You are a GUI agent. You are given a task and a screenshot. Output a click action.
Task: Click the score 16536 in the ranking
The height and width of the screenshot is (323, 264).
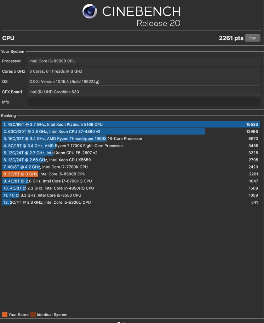point(252,124)
